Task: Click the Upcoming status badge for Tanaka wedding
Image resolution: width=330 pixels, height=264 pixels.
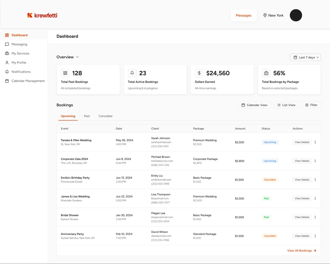Action: pyautogui.click(x=270, y=142)
